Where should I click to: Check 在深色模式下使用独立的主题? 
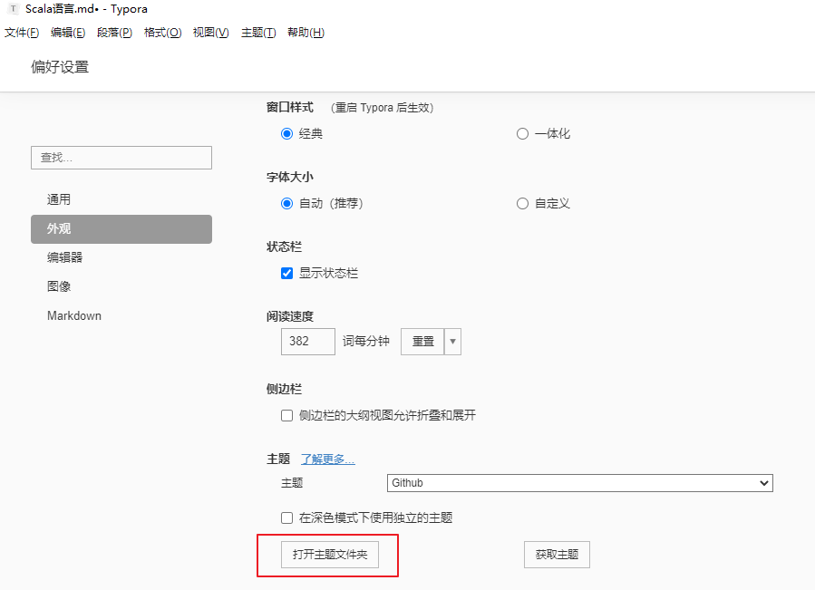click(x=286, y=517)
